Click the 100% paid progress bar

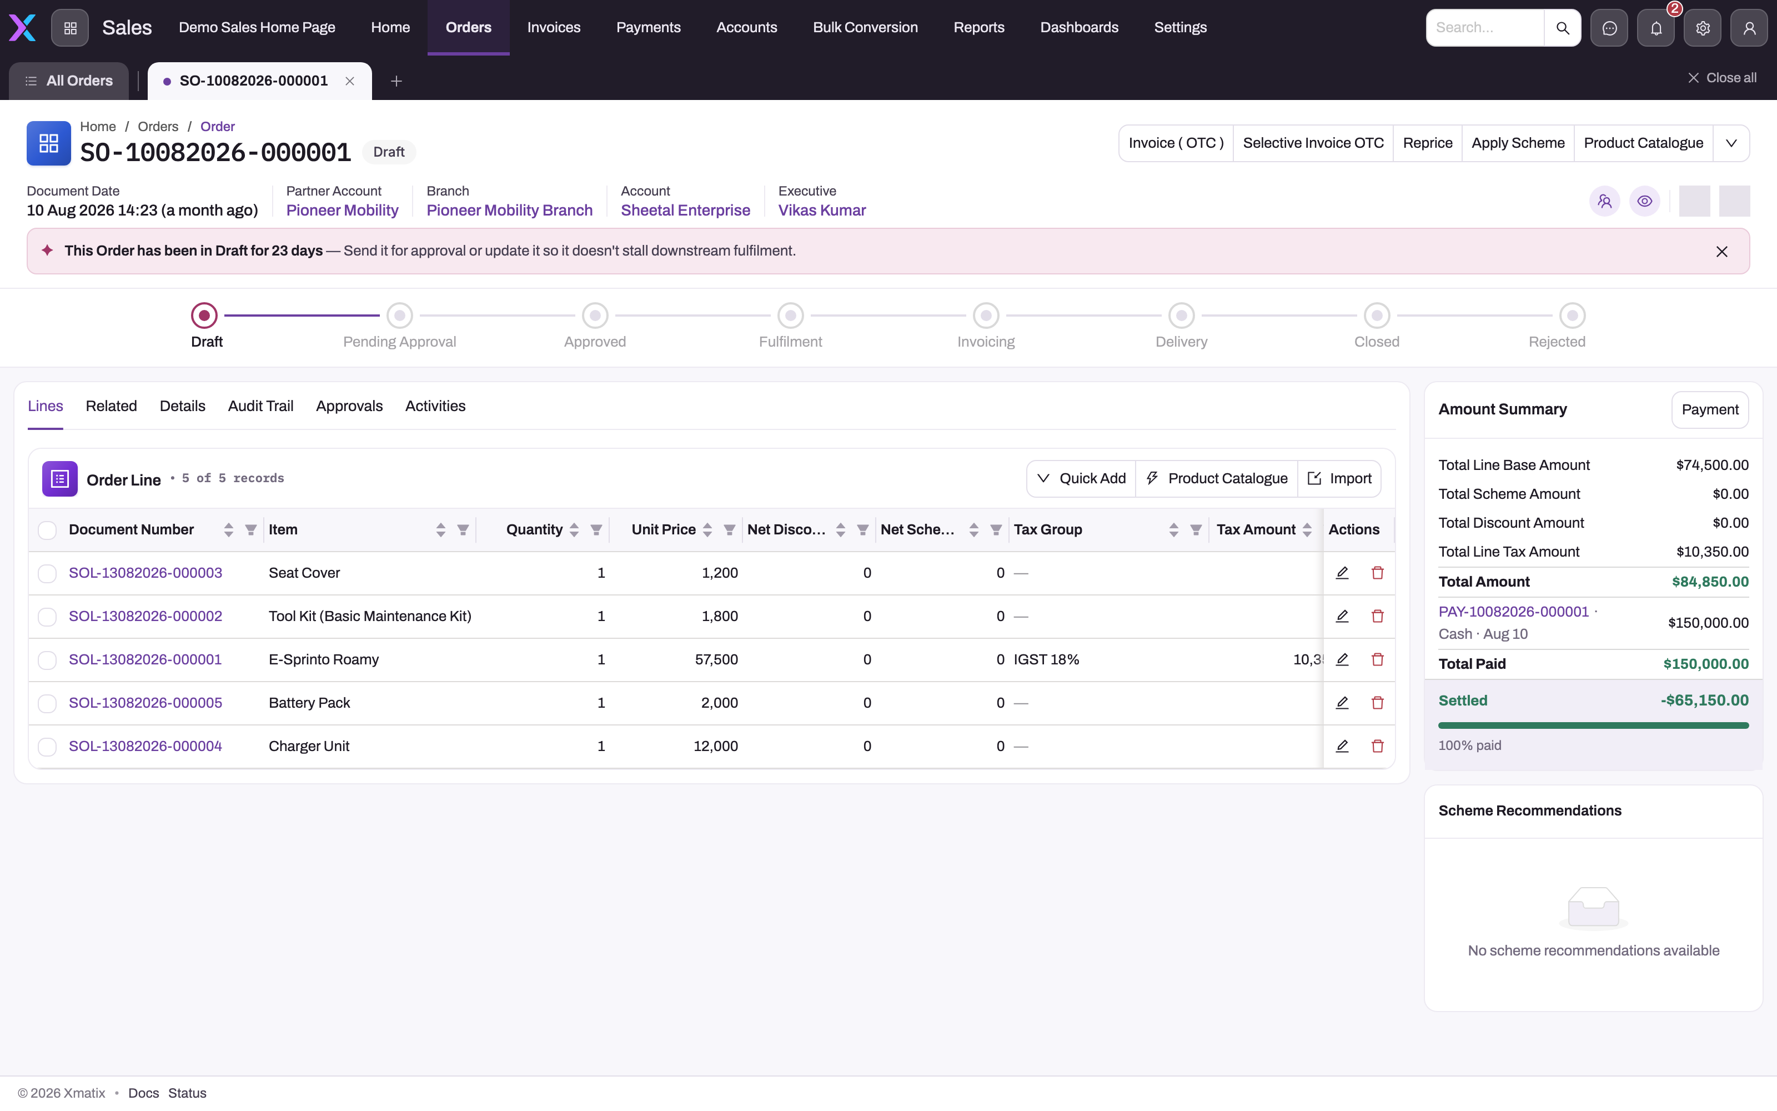pos(1593,726)
